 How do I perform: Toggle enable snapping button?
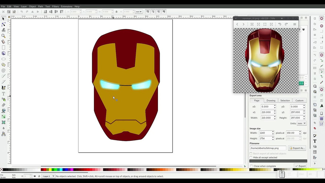[321, 19]
